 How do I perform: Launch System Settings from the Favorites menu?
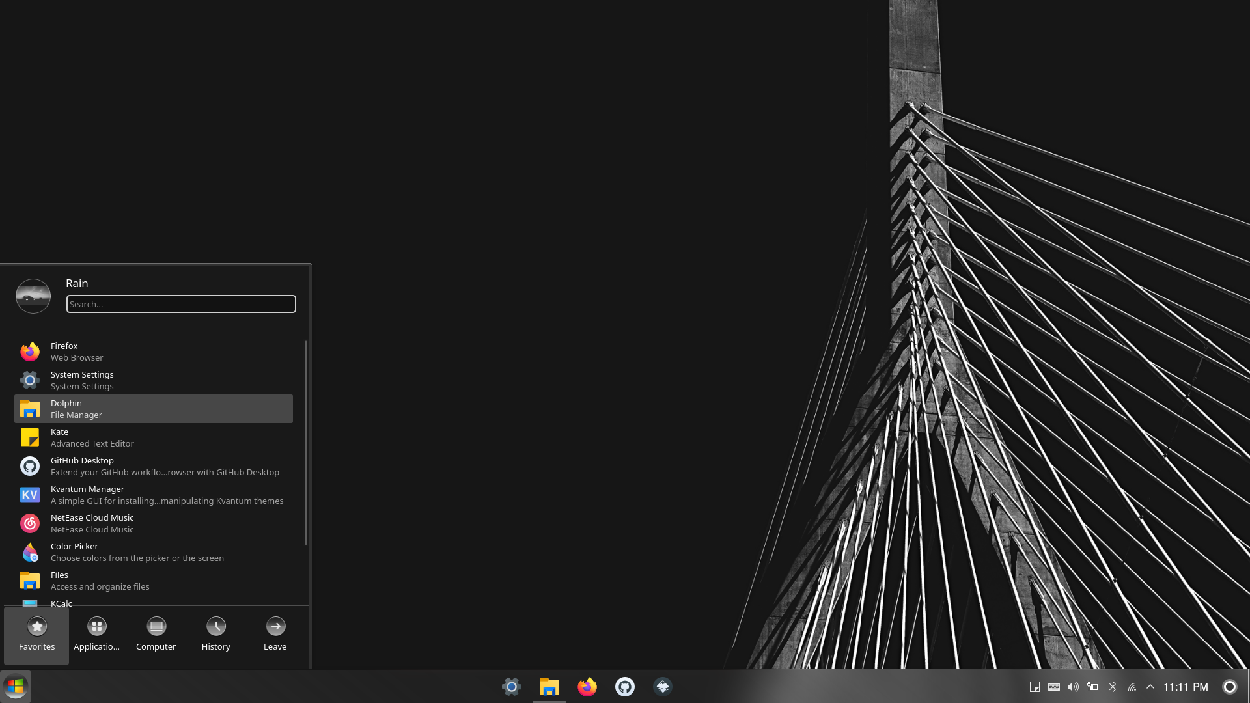click(154, 380)
